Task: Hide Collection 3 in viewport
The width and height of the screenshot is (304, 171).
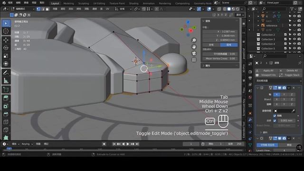Action: pyautogui.click(x=294, y=39)
